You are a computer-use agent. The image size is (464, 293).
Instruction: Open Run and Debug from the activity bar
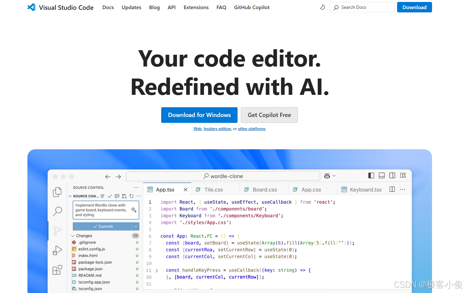click(x=57, y=250)
